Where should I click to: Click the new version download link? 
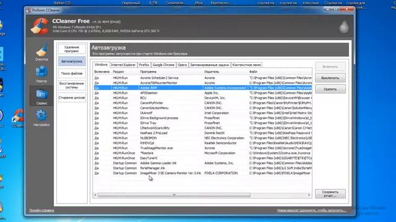pyautogui.click(x=312, y=210)
